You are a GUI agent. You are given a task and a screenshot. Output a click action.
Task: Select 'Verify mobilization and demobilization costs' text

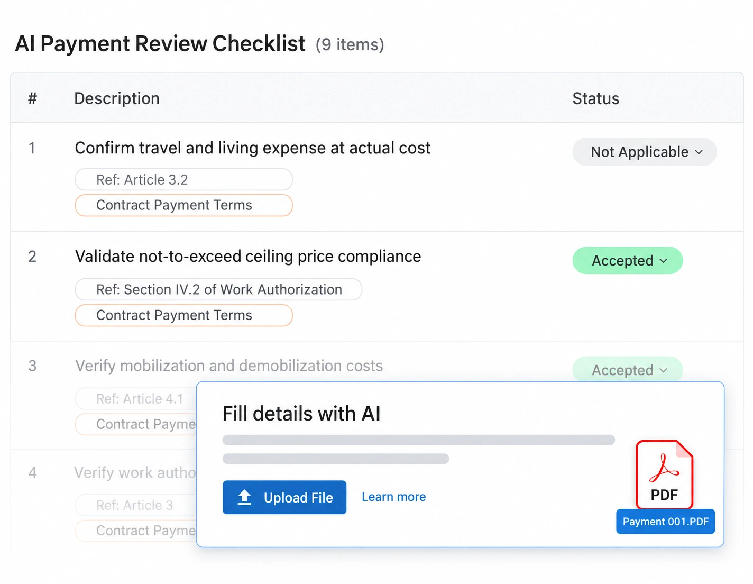coord(229,366)
